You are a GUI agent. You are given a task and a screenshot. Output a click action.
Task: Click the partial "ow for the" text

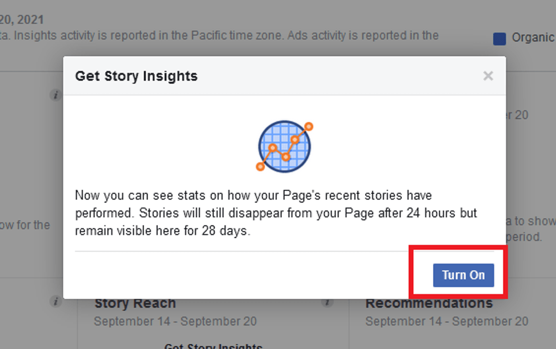[x=25, y=225]
